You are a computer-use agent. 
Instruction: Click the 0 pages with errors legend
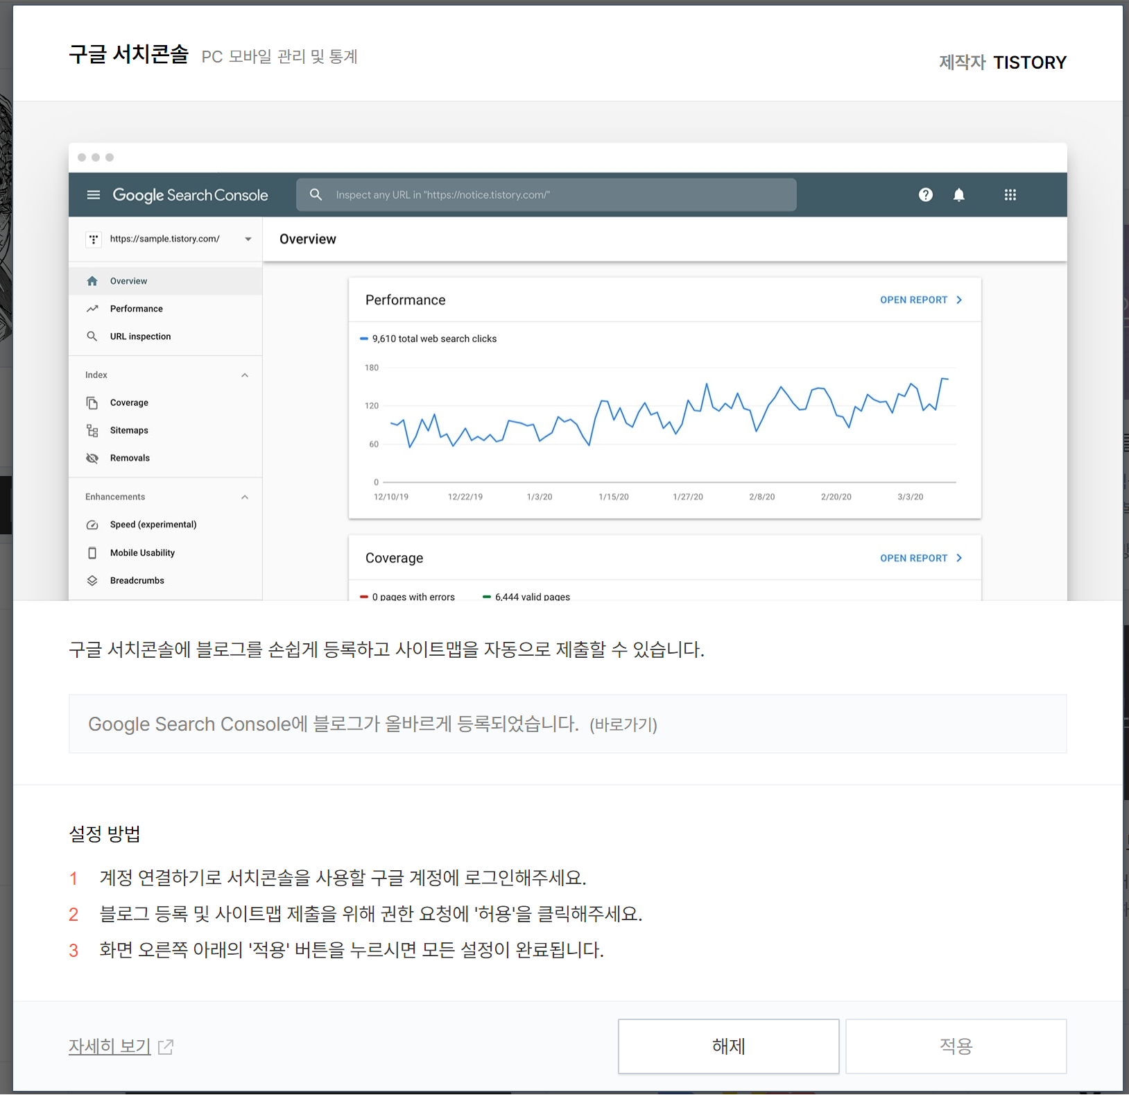pos(407,597)
